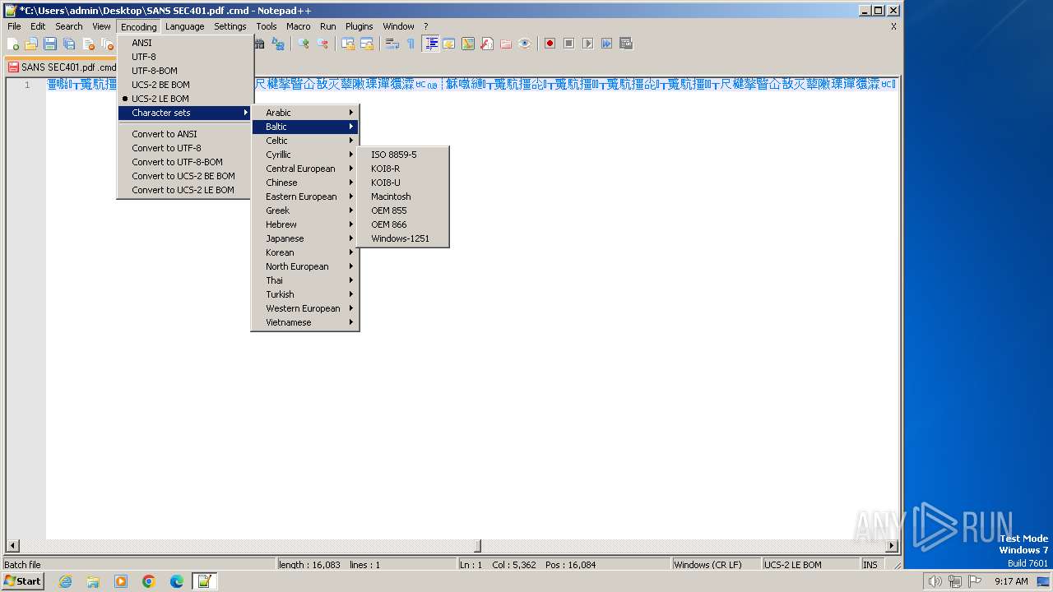Click the Start Recording macro icon
This screenshot has height=592, width=1053.
coord(550,44)
